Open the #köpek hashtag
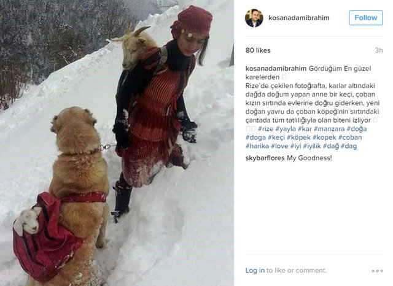Screen dimensions: 393x286 pyautogui.click(x=298, y=137)
